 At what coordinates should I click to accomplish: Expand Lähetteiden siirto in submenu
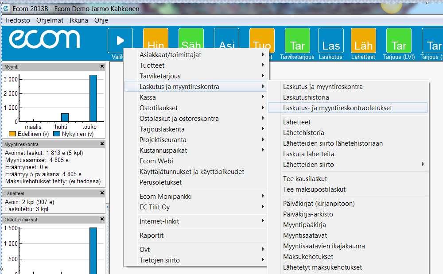(348, 165)
